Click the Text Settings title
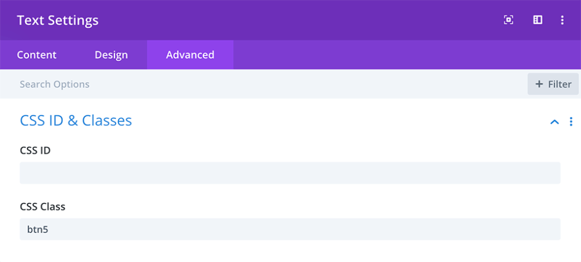This screenshot has width=581, height=262. pyautogui.click(x=58, y=20)
